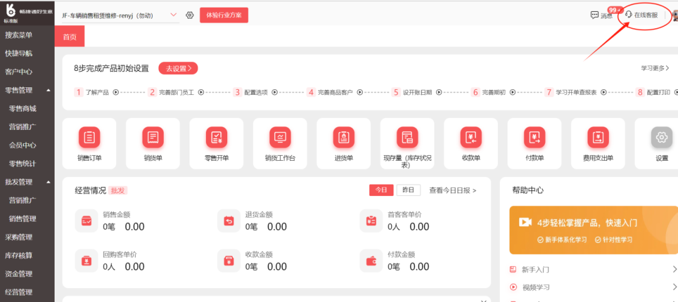The height and width of the screenshot is (302, 678).
Task: Click the 新手入门 book icon
Action: coord(514,269)
